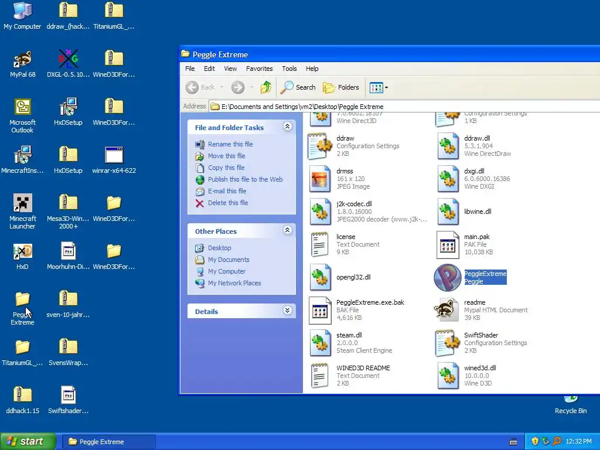This screenshot has height=450, width=600.
Task: Go to My Computer in Other Places
Action: [x=227, y=271]
